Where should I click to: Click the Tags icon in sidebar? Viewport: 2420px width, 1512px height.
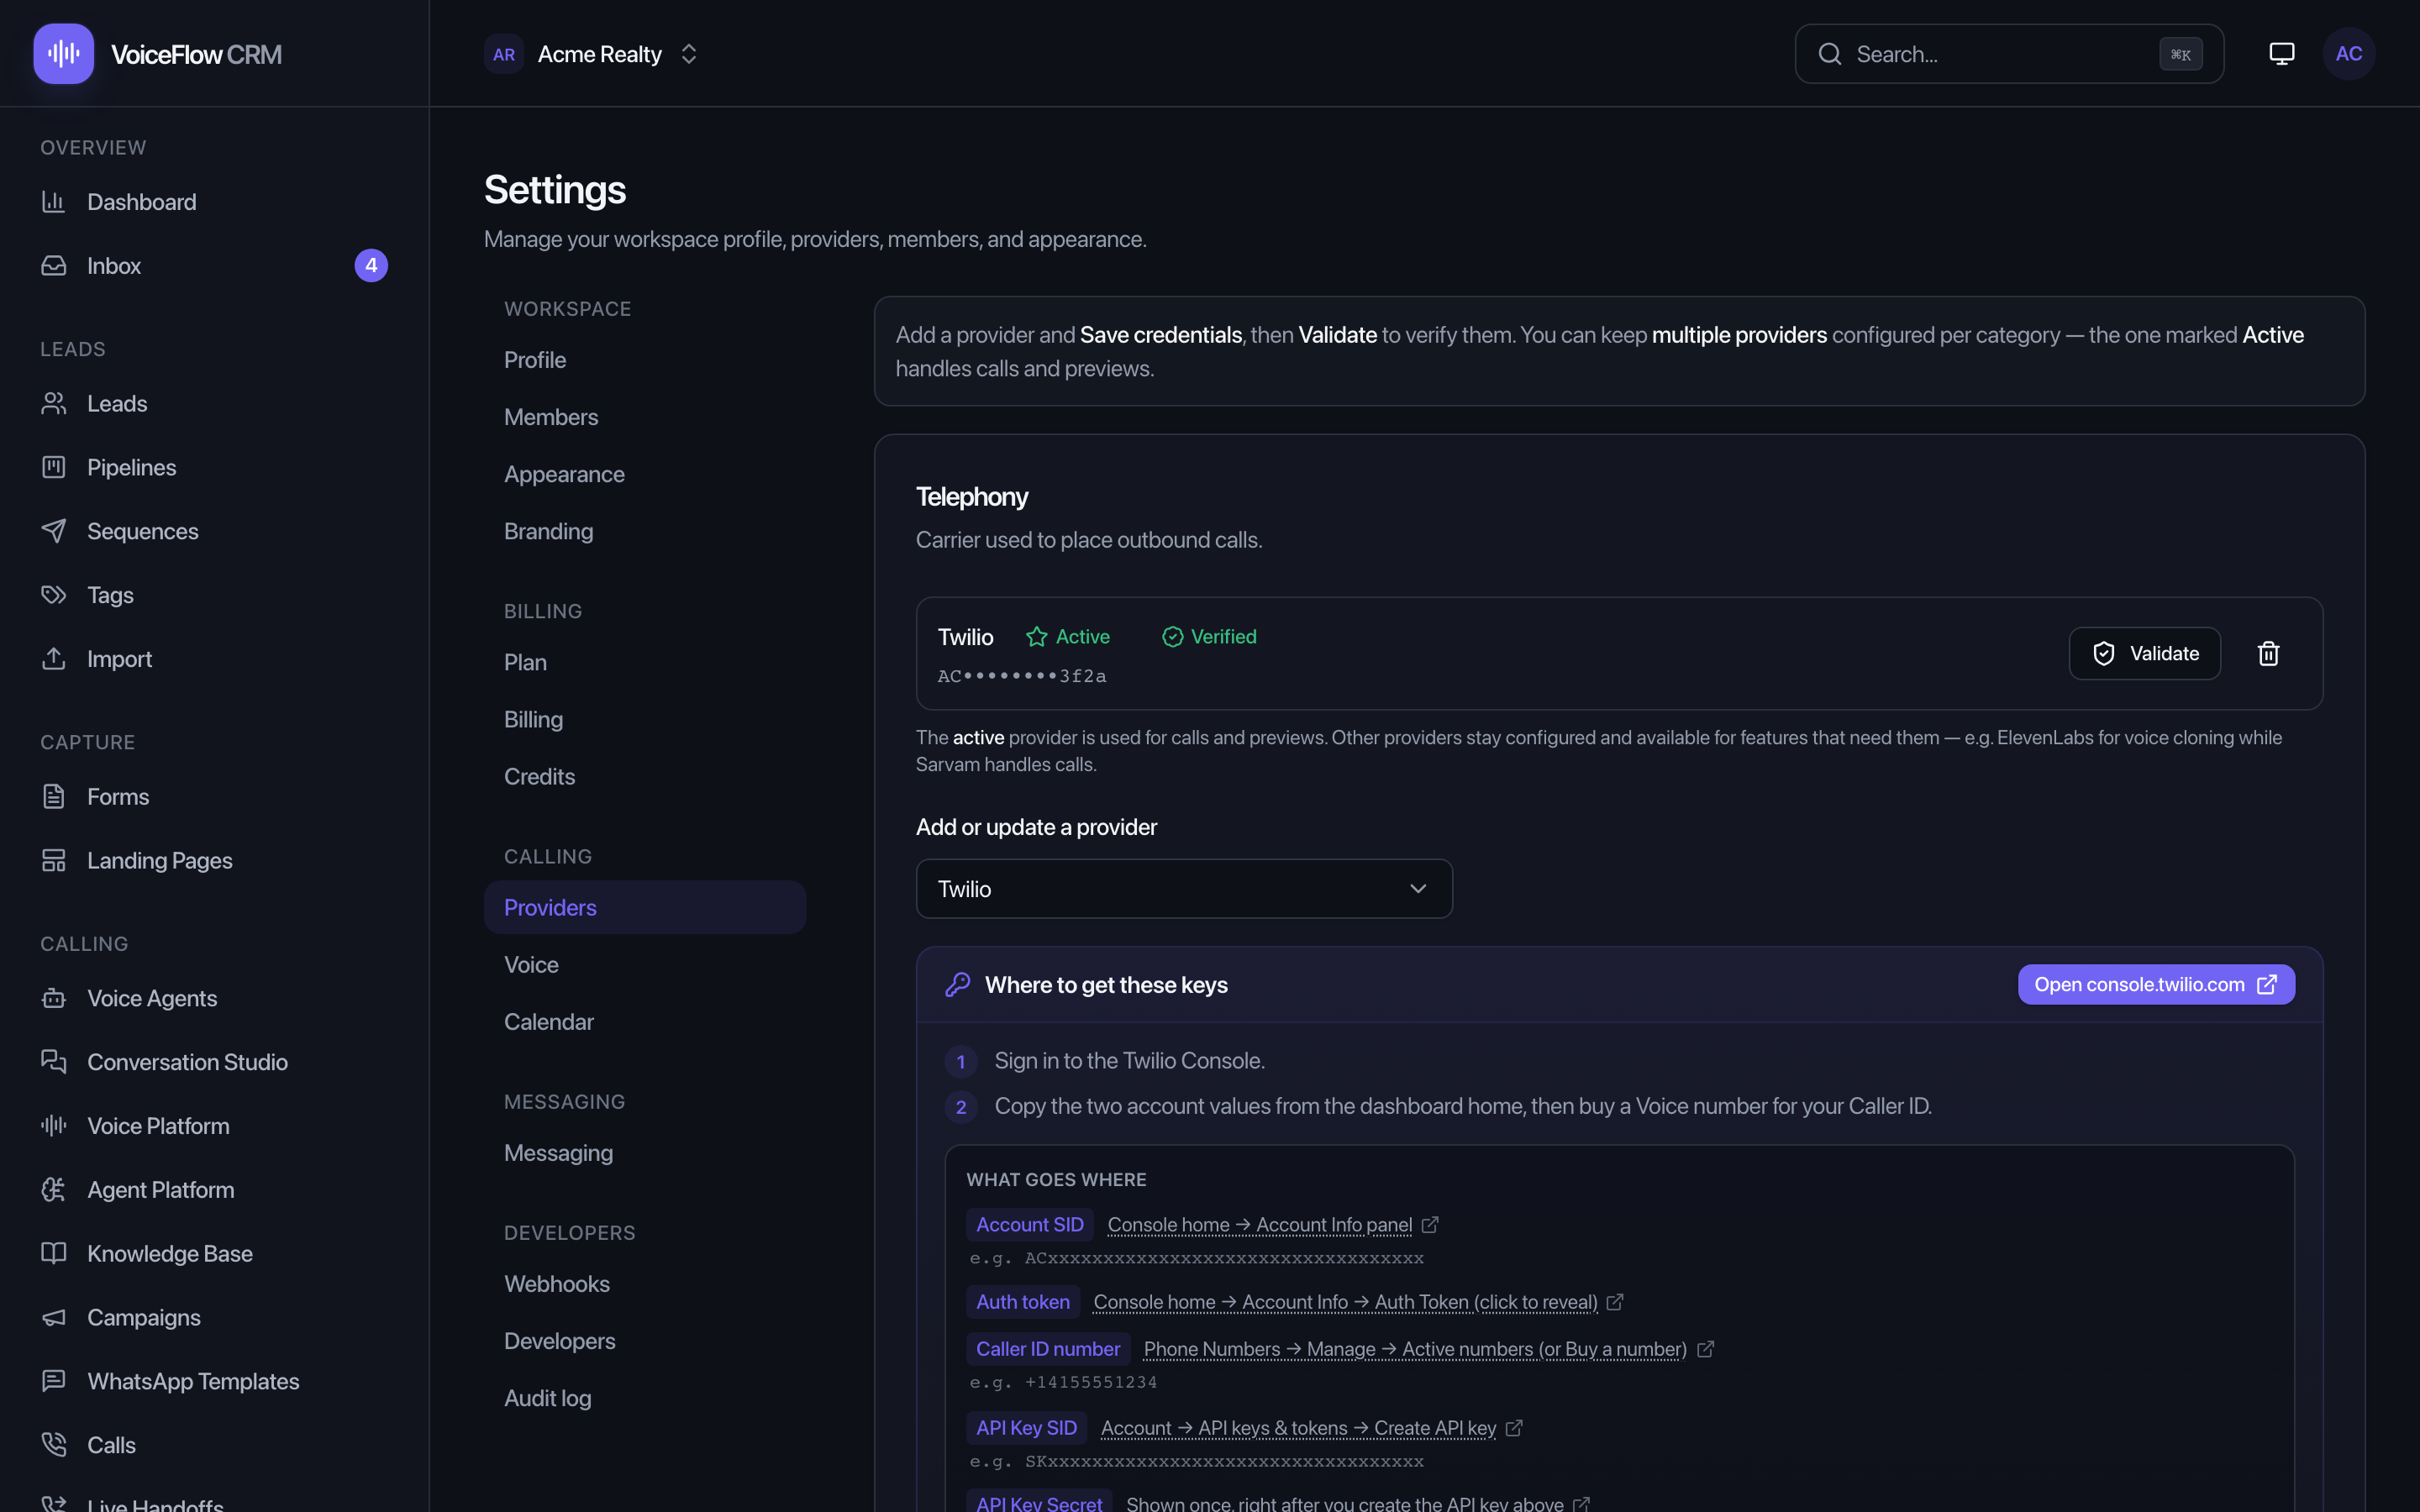point(54,595)
